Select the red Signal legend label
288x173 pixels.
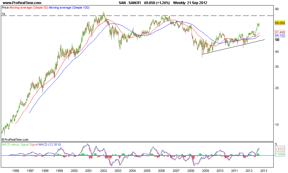tap(34, 144)
